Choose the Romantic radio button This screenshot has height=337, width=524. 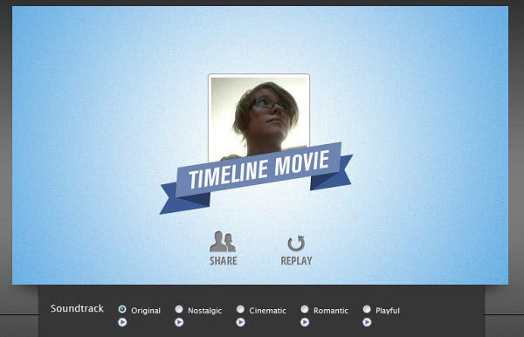tap(305, 309)
